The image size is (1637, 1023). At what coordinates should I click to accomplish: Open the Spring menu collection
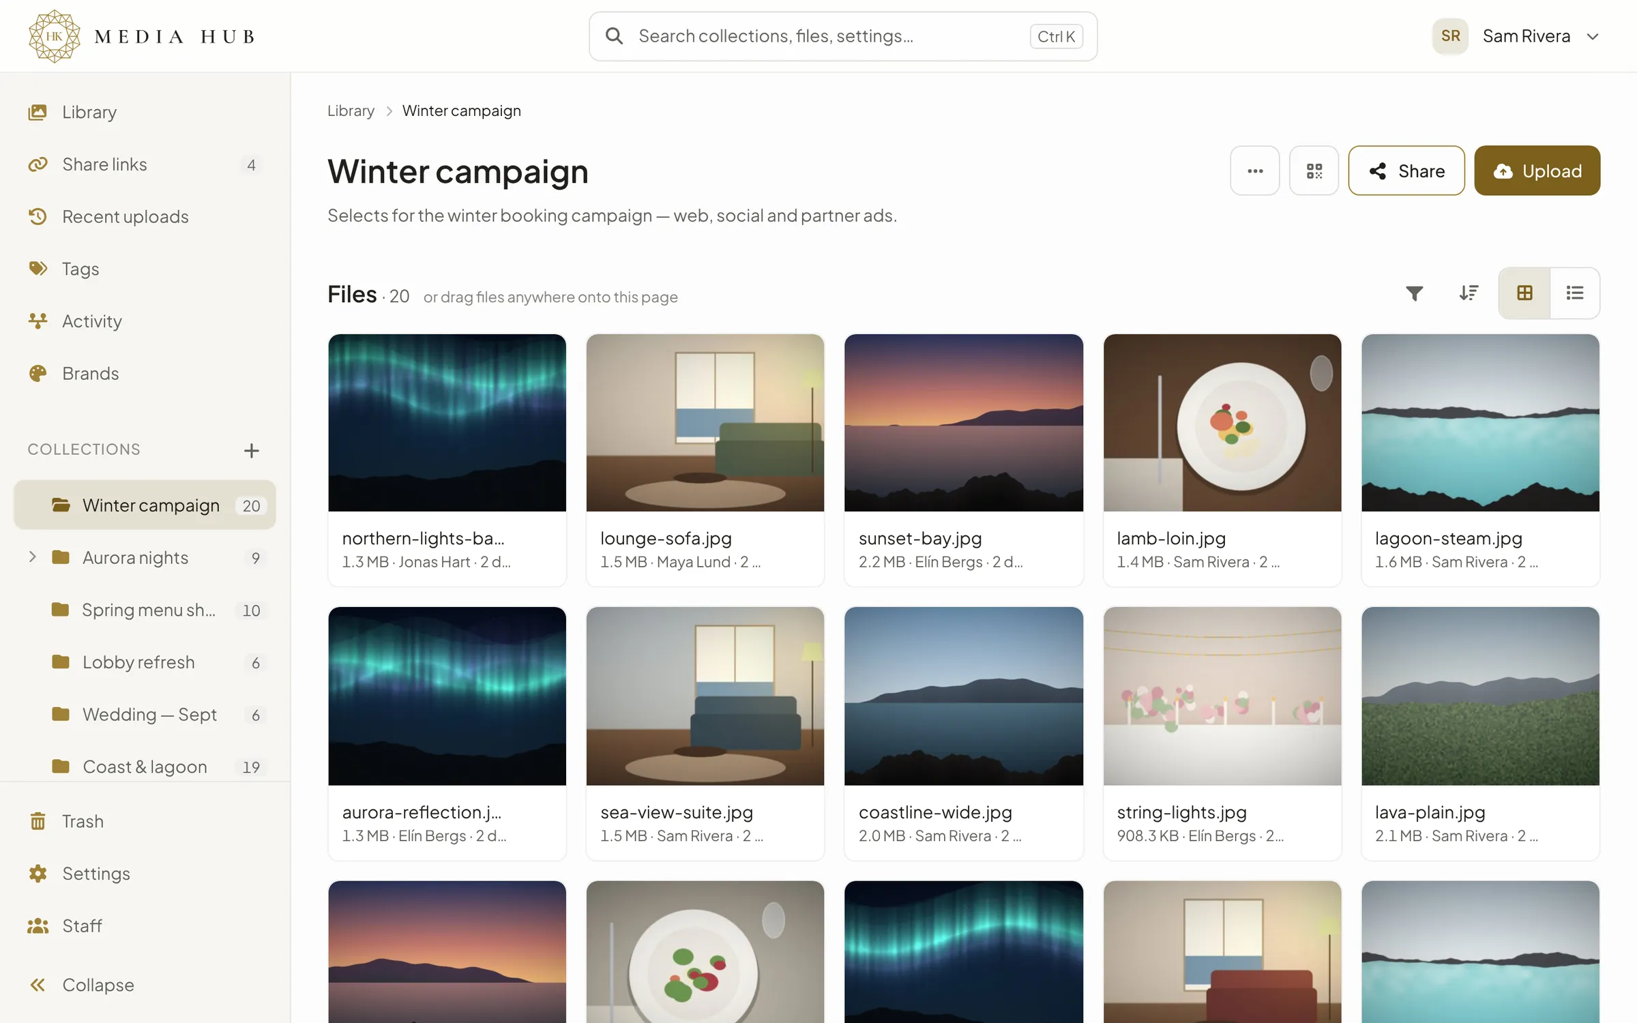145,610
